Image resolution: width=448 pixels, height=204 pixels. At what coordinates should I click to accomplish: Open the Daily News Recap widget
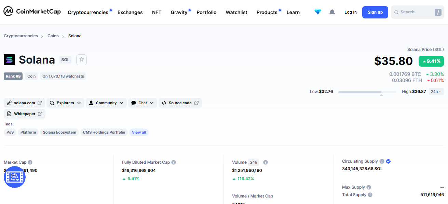pos(15,177)
